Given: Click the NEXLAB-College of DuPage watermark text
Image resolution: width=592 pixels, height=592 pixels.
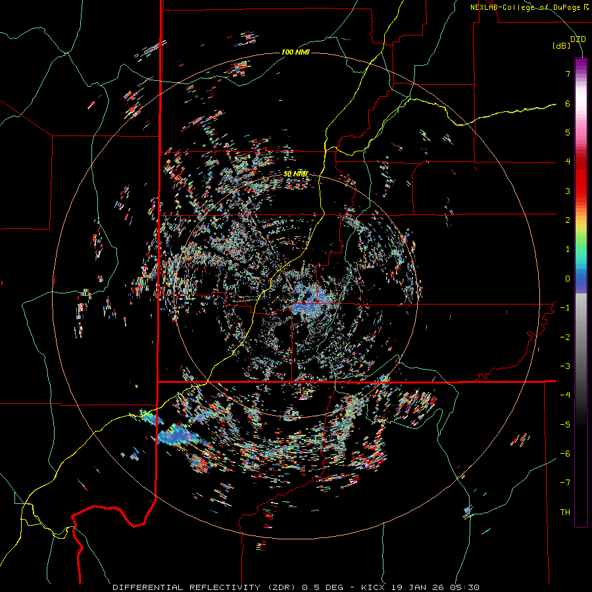Looking at the screenshot, I should pyautogui.click(x=529, y=7).
